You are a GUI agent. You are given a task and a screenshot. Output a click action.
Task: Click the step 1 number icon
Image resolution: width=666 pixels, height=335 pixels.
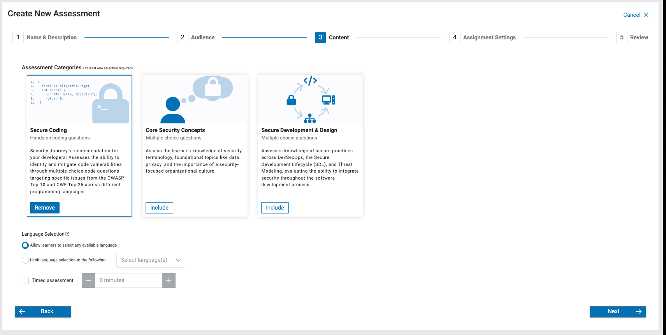(x=18, y=37)
